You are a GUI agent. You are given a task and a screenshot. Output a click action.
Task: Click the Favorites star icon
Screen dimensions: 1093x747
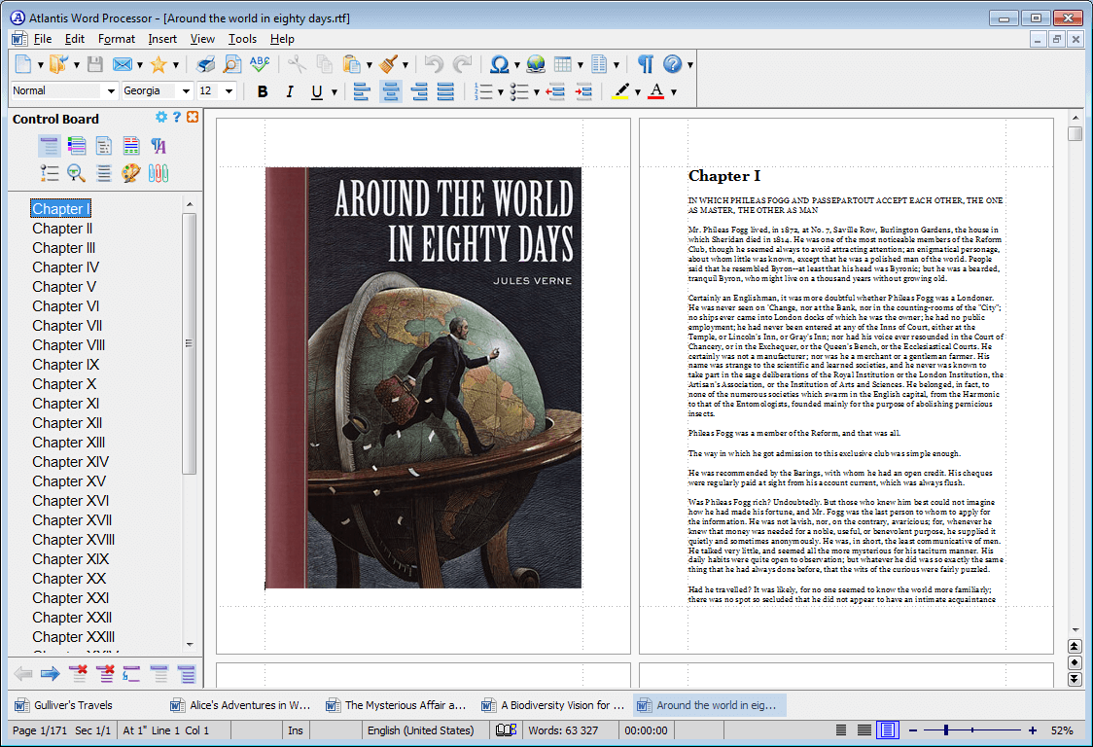click(x=159, y=64)
